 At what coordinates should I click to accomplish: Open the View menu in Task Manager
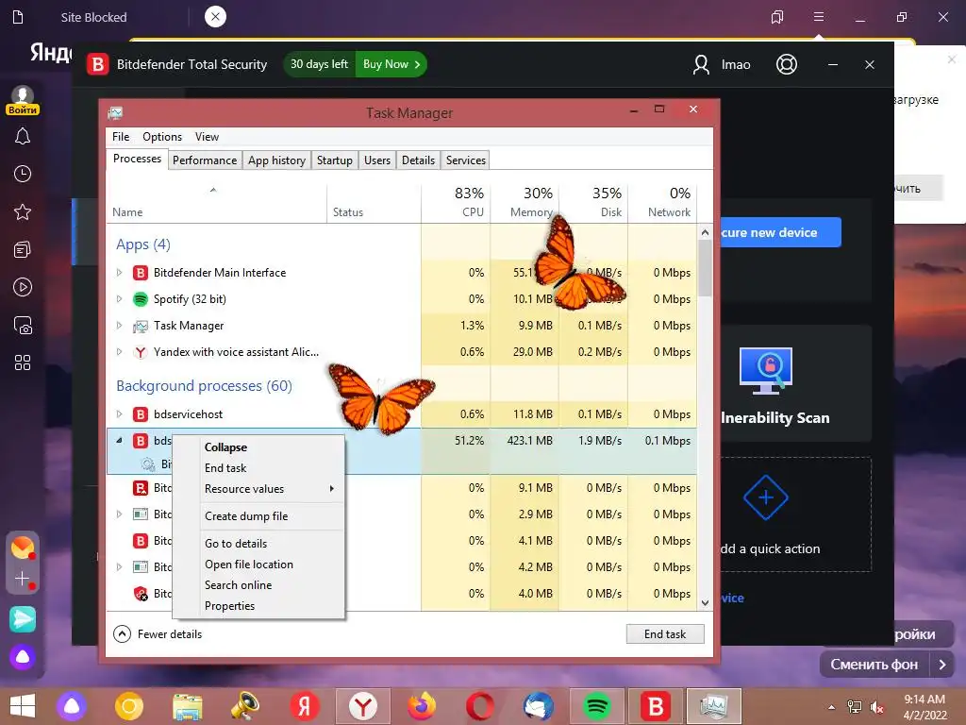[x=207, y=137]
